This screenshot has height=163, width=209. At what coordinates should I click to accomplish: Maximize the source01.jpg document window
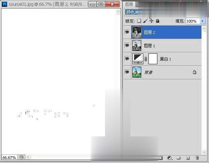tap(101, 4)
